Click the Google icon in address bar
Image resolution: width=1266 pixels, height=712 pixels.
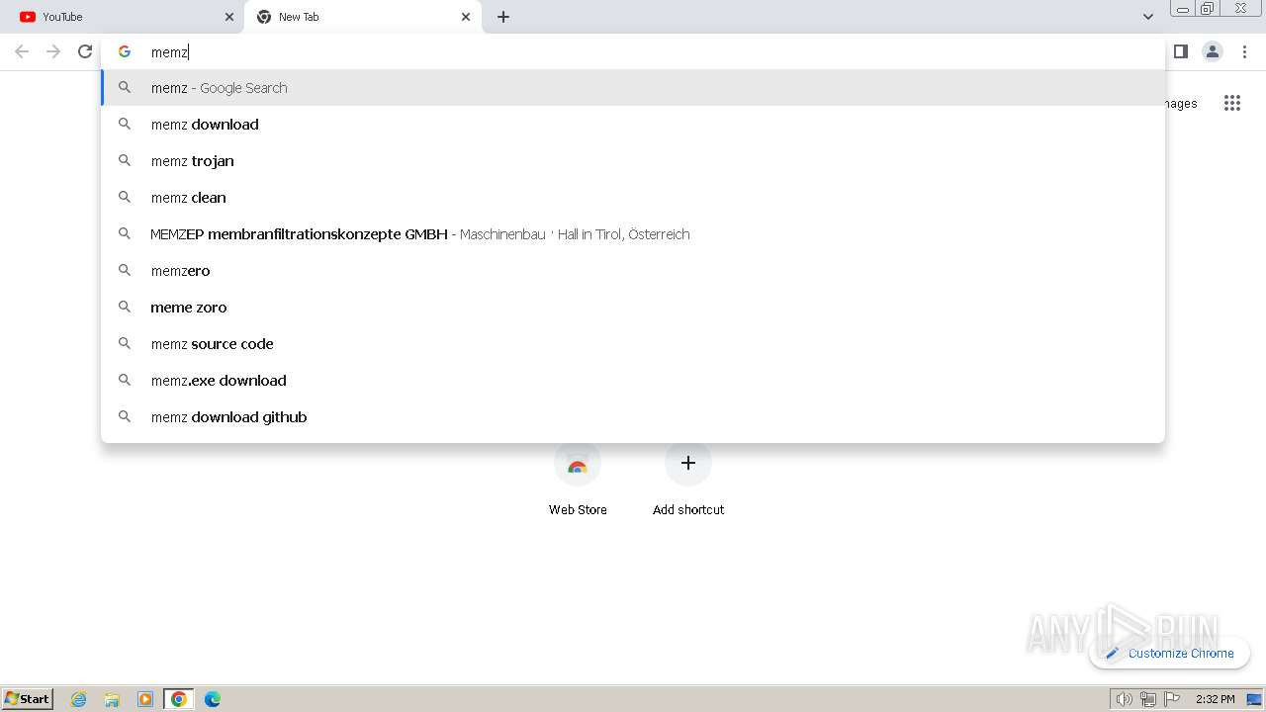click(125, 52)
